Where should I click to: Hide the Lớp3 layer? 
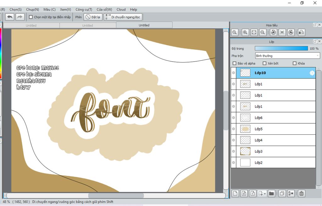click(x=234, y=151)
